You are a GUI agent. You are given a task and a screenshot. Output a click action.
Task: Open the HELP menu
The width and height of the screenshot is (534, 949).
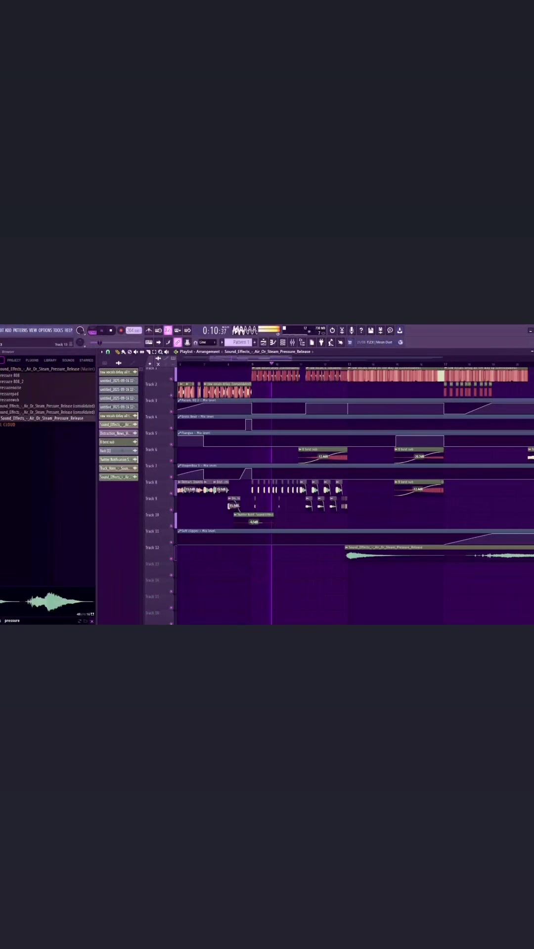pos(69,330)
